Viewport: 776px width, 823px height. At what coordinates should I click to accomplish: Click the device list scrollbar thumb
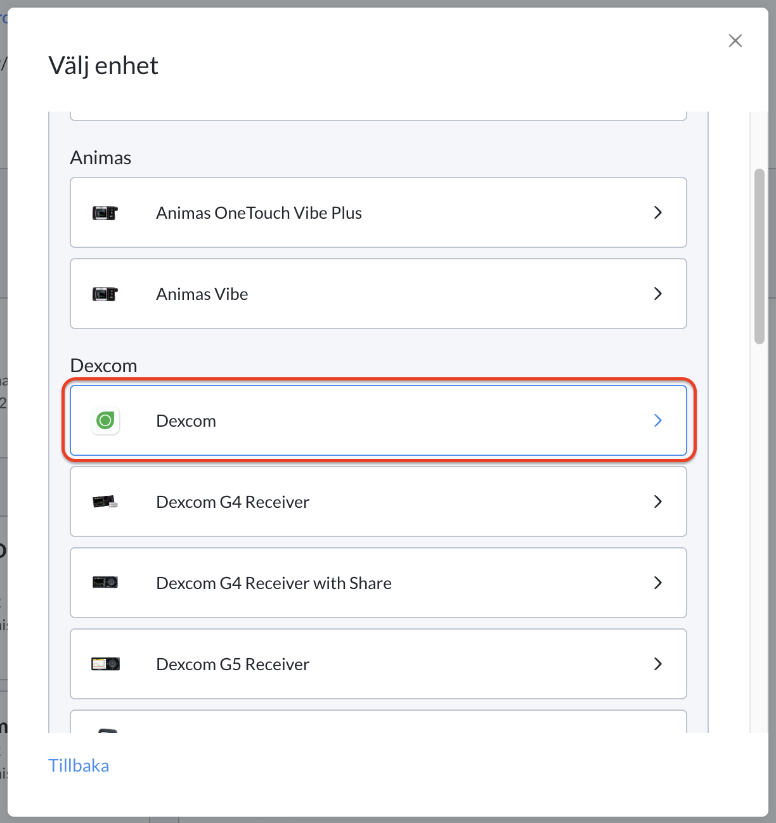point(760,256)
